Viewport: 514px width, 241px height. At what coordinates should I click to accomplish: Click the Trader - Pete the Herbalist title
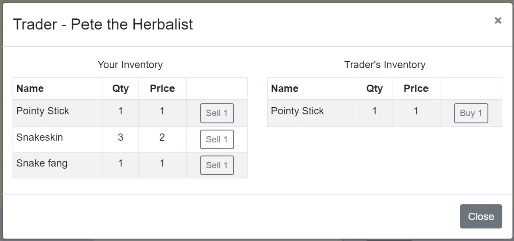(x=103, y=24)
